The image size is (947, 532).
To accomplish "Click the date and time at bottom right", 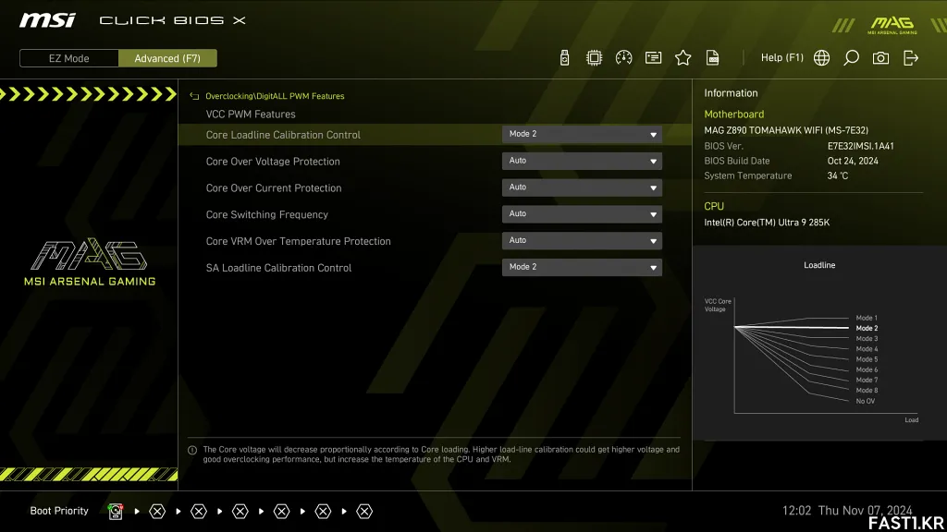I will (847, 510).
